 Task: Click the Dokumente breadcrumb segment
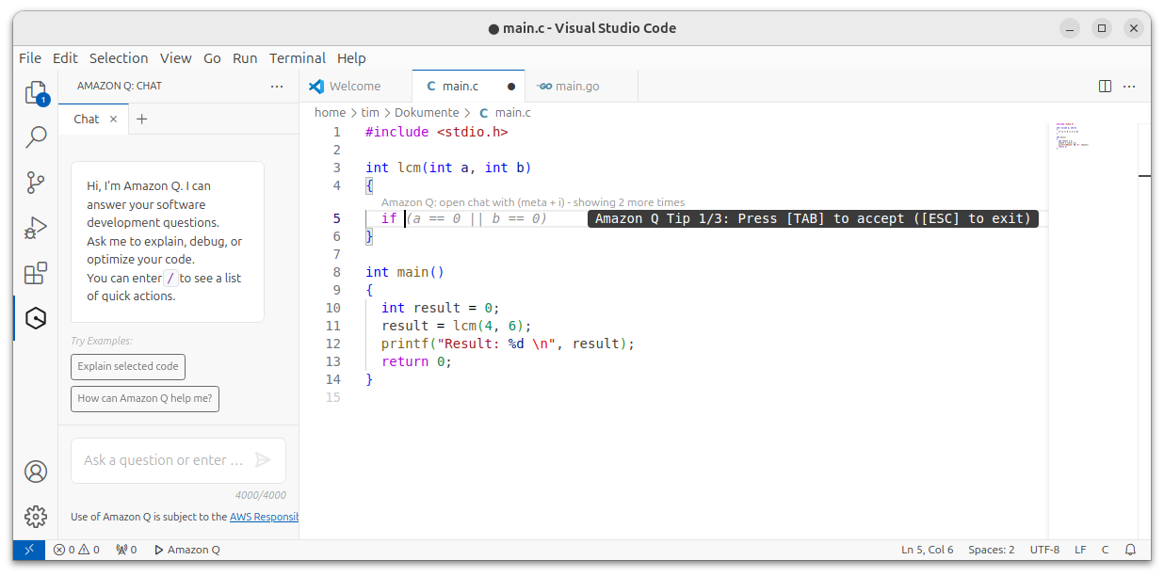coord(427,113)
